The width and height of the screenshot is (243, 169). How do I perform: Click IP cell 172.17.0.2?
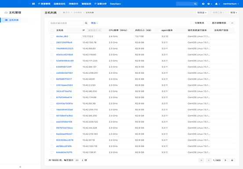88,36
